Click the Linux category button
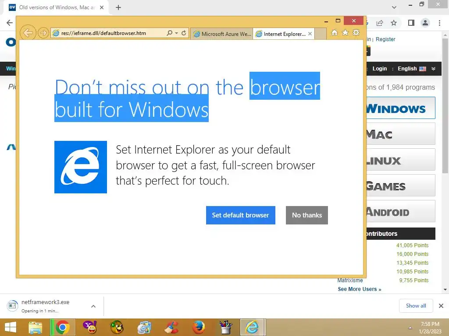Image resolution: width=449 pixels, height=336 pixels. click(x=401, y=159)
